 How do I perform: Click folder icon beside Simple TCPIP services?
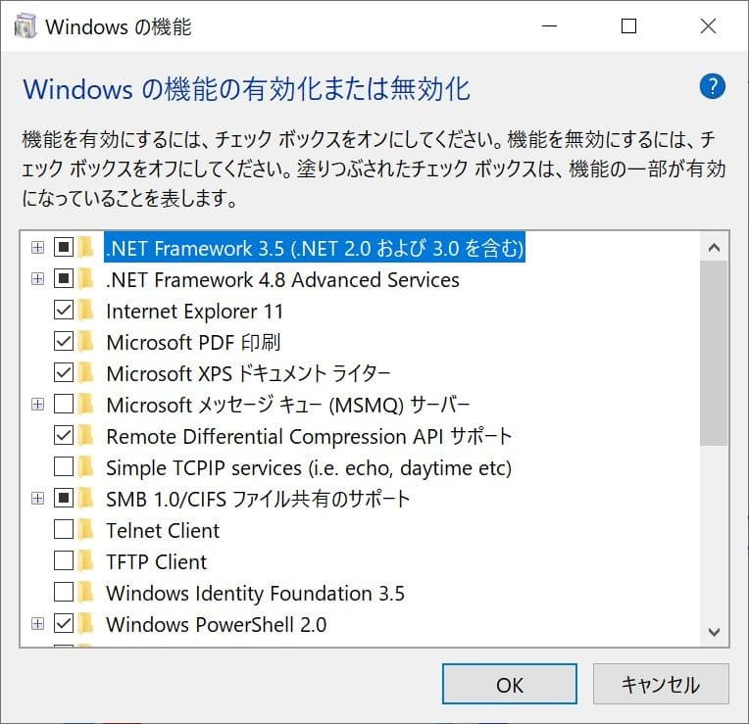87,468
